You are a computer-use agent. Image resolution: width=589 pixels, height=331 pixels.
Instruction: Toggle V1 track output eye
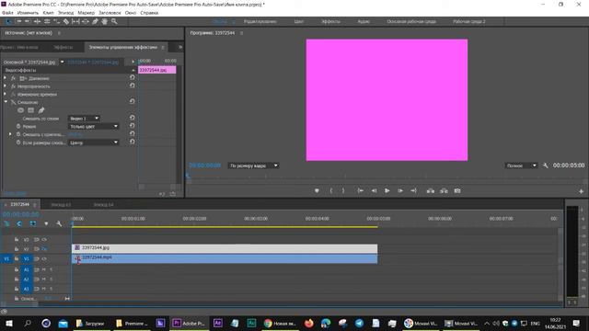[x=44, y=258]
